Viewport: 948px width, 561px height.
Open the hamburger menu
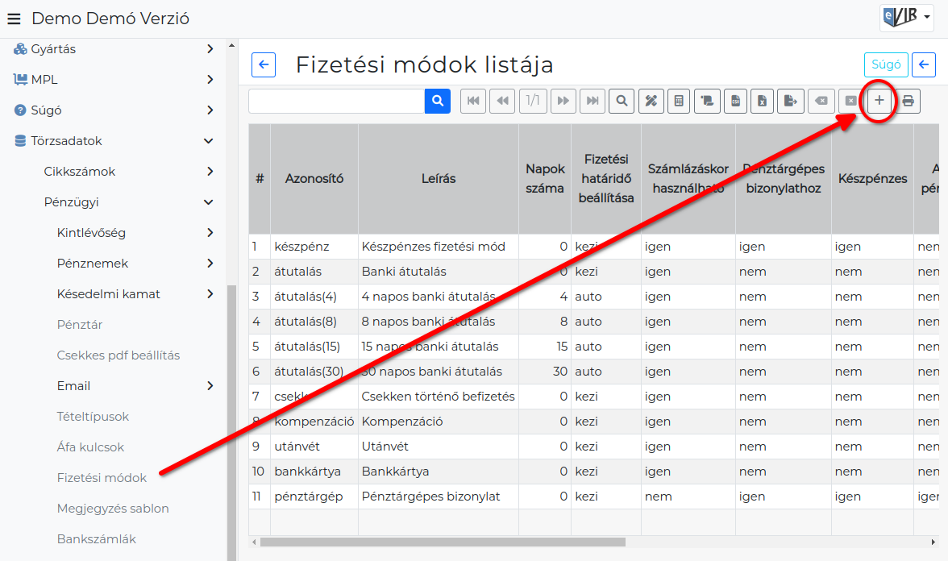coord(14,19)
